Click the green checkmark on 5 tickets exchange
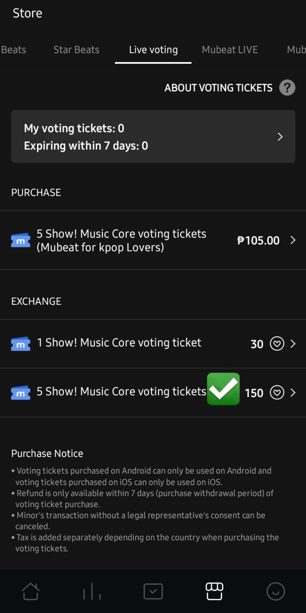The width and height of the screenshot is (306, 613). (x=223, y=389)
